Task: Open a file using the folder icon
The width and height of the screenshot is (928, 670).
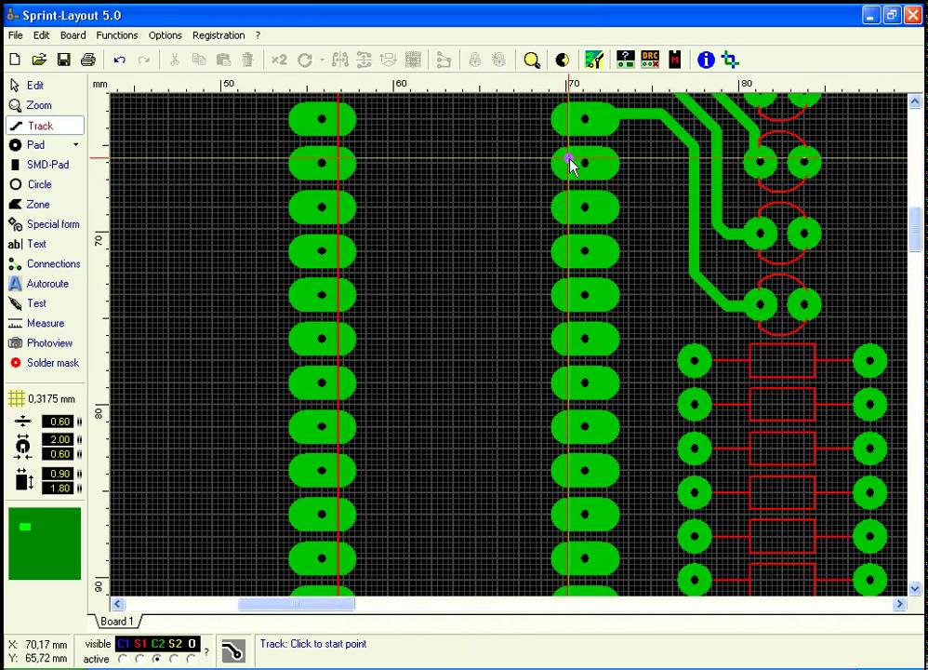Action: point(39,60)
